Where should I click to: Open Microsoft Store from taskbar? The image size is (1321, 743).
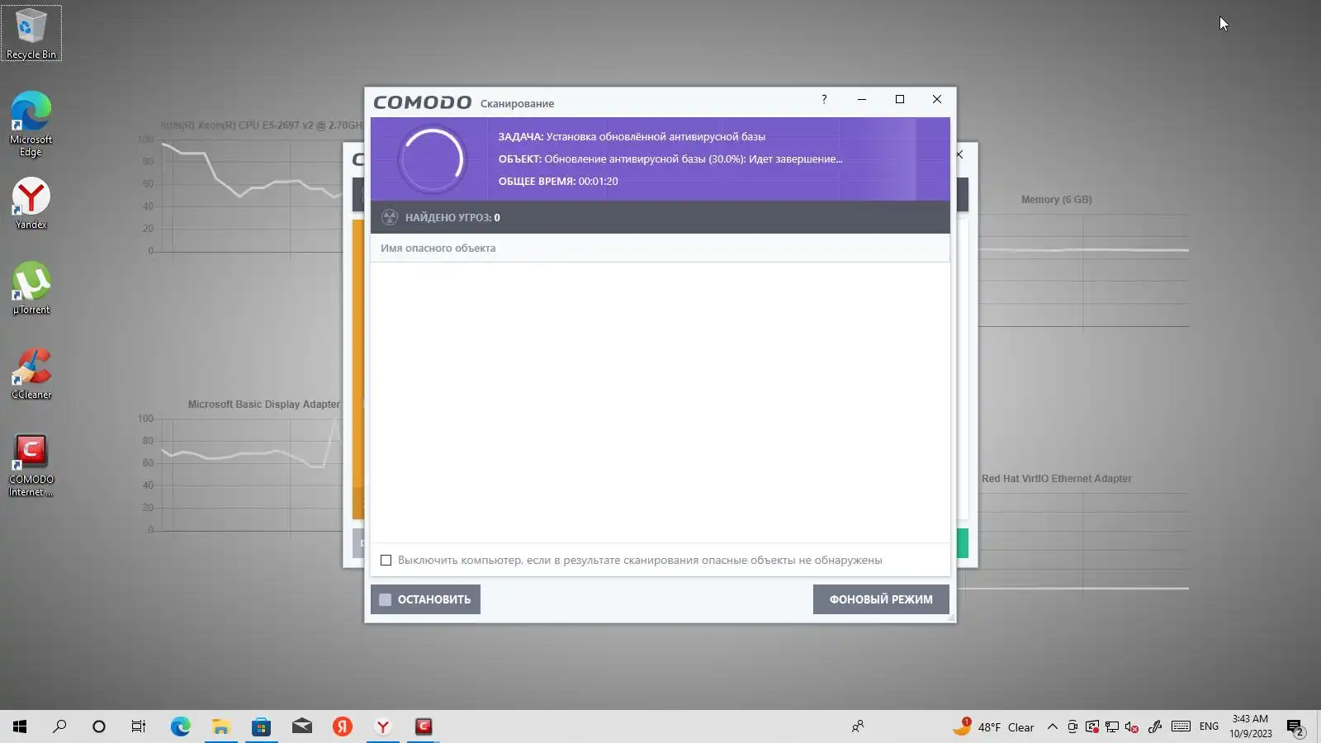261,726
